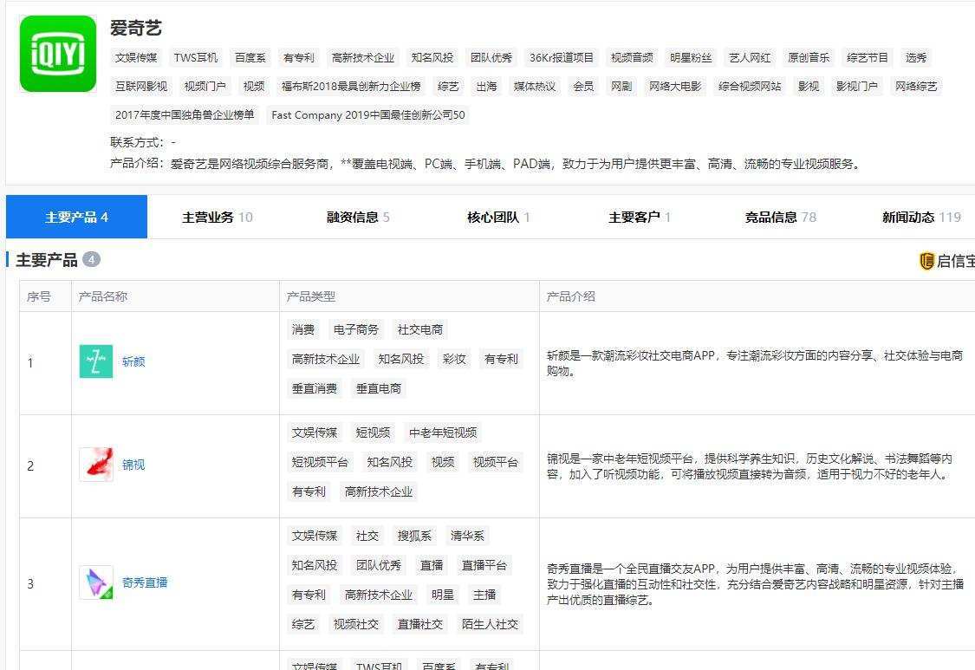The width and height of the screenshot is (975, 670).
Task: Go to the 核心团队 1 tab
Action: [498, 217]
